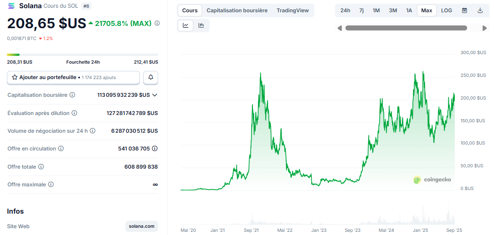494x235 pixels.
Task: Click the 208,31 $US low value
Action: tap(20, 62)
